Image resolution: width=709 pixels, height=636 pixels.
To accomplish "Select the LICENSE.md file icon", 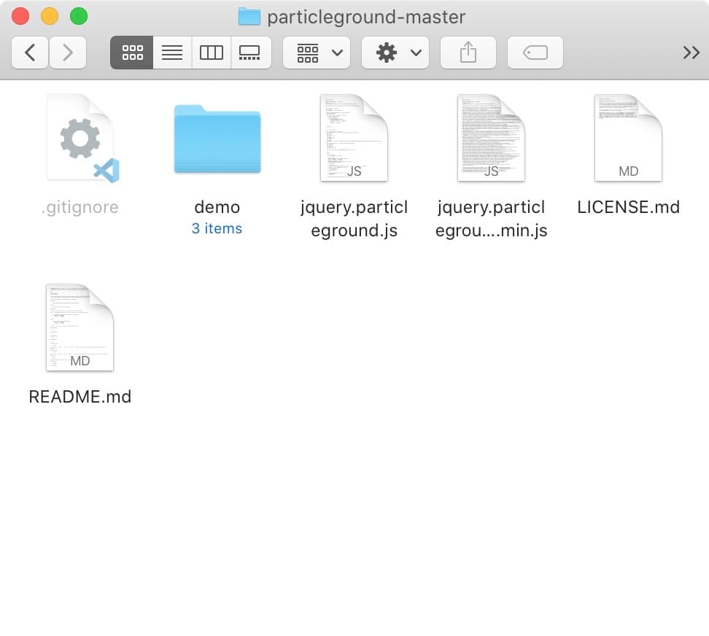I will pyautogui.click(x=628, y=138).
